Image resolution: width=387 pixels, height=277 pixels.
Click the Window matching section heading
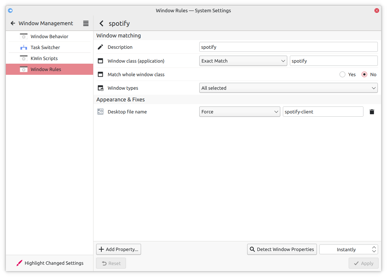[119, 36]
